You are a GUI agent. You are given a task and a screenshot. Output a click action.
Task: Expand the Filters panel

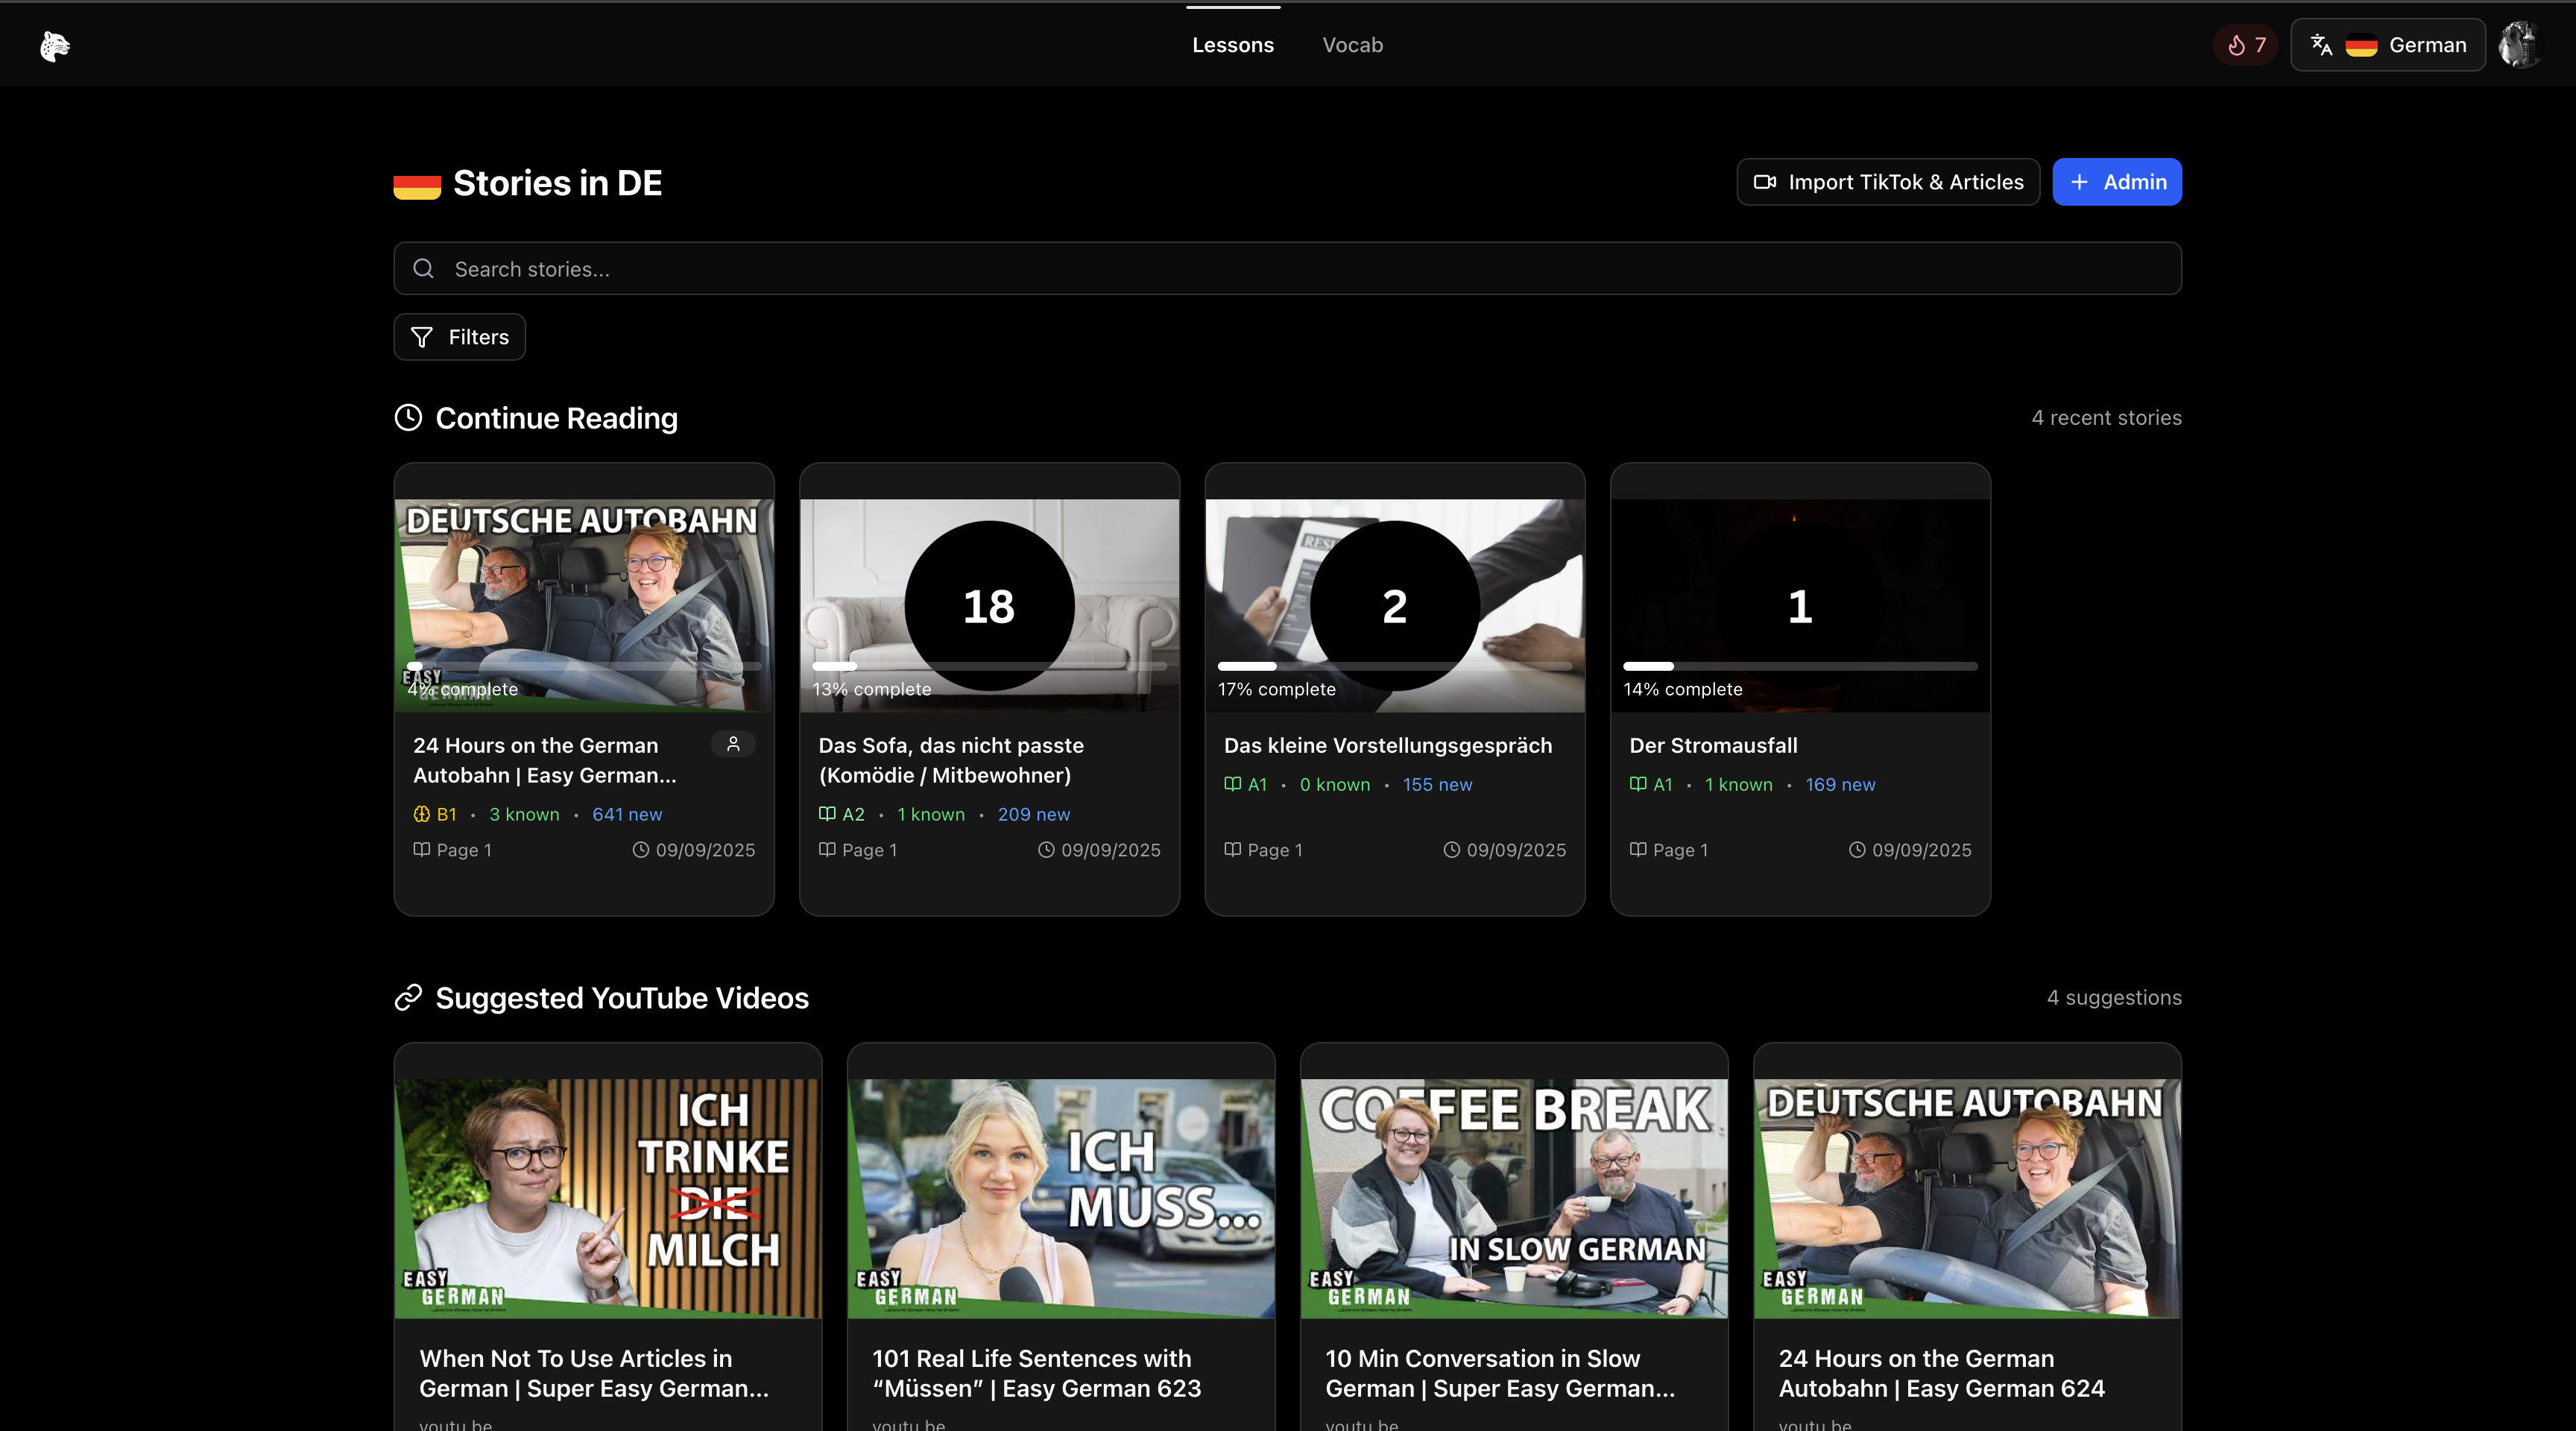point(460,337)
